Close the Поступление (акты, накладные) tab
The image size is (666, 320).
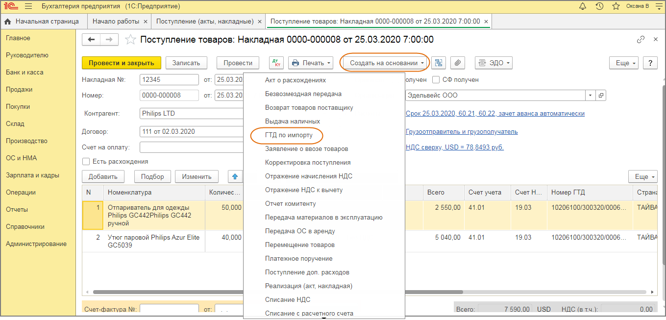point(259,22)
